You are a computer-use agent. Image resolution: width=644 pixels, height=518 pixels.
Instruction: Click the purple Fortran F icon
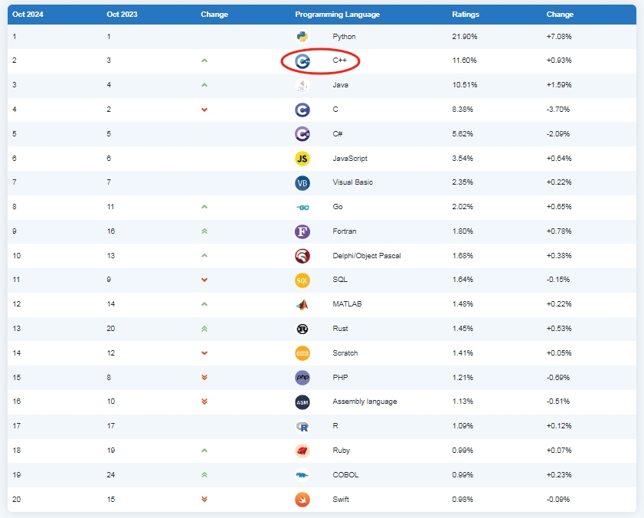(302, 231)
